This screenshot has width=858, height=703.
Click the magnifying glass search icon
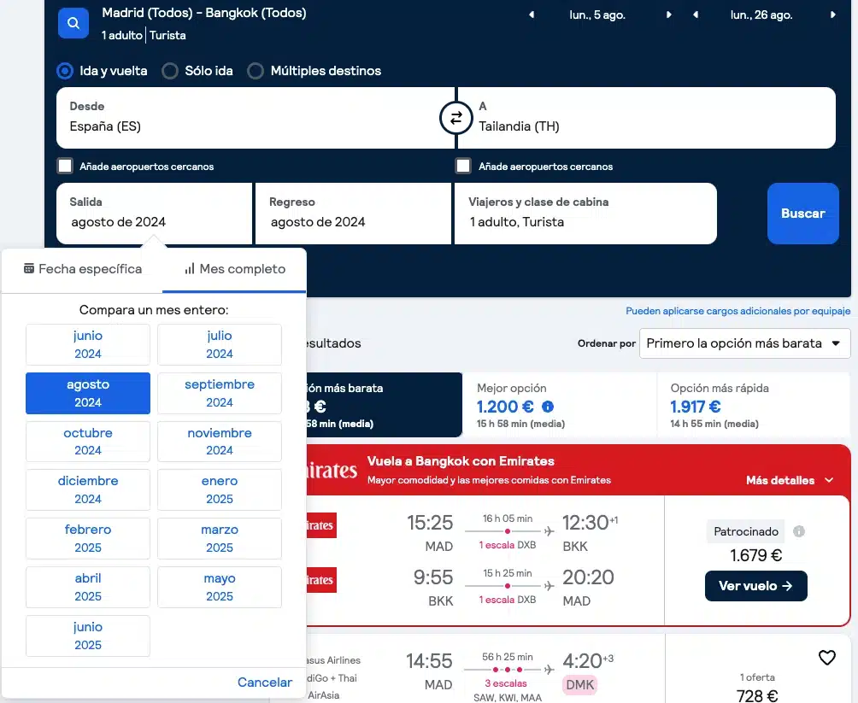pyautogui.click(x=73, y=23)
